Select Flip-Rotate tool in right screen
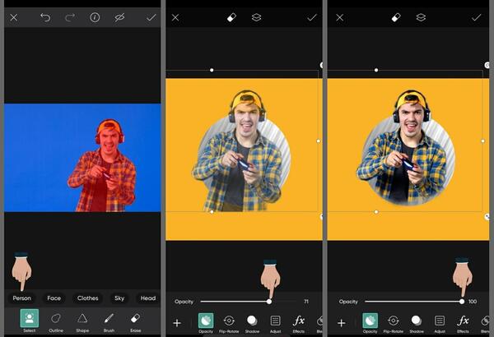This screenshot has height=337, width=494. click(x=394, y=324)
